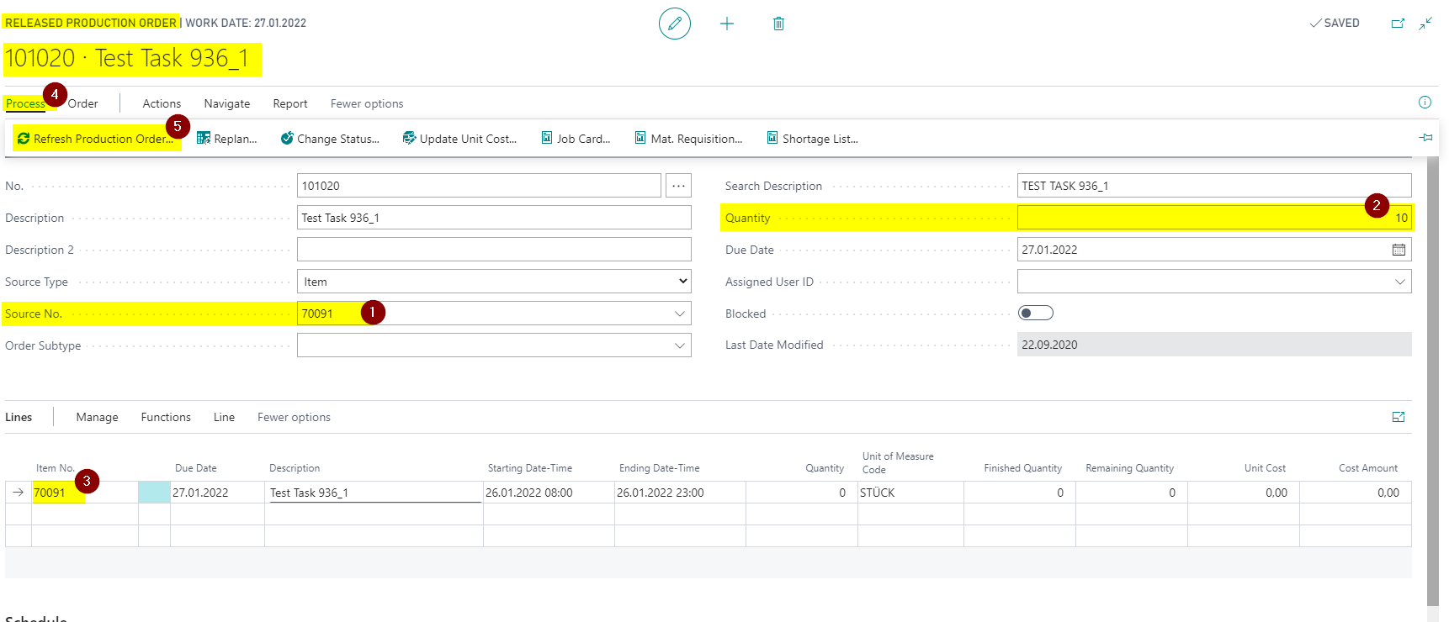Click the plus icon to create new order
This screenshot has width=1449, height=622.
(x=727, y=24)
